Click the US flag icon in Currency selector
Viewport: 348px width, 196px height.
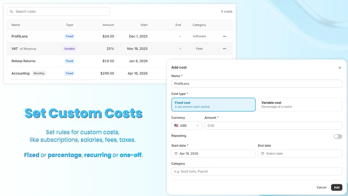(176, 125)
